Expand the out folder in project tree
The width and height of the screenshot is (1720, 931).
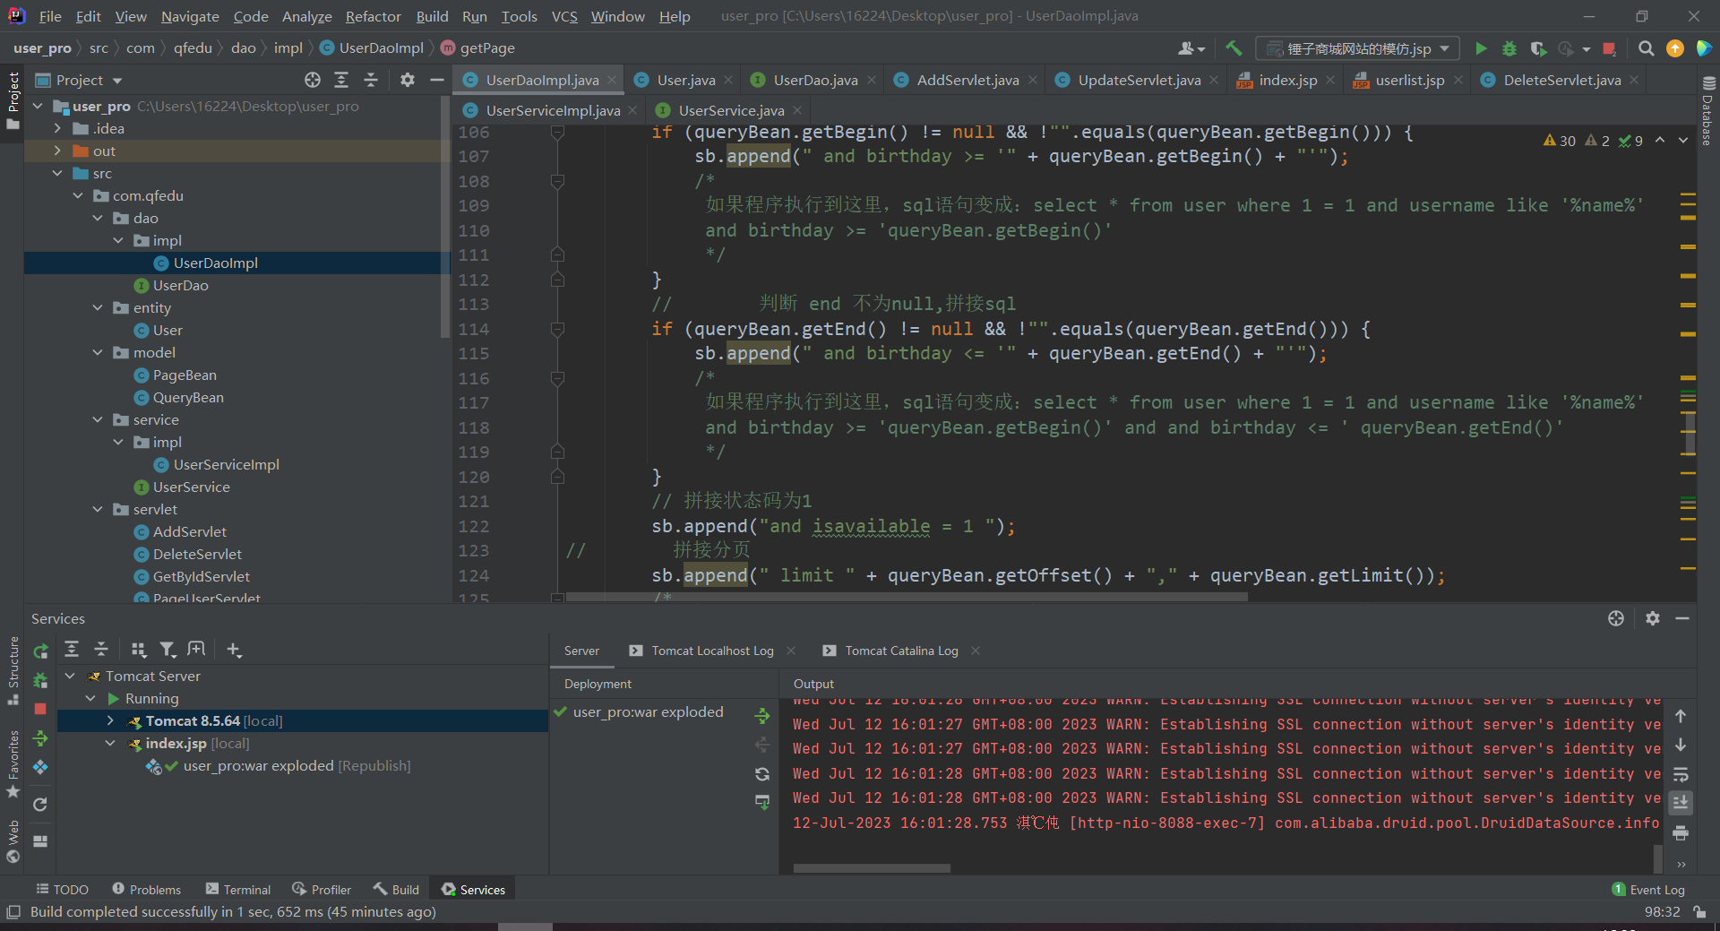(57, 151)
